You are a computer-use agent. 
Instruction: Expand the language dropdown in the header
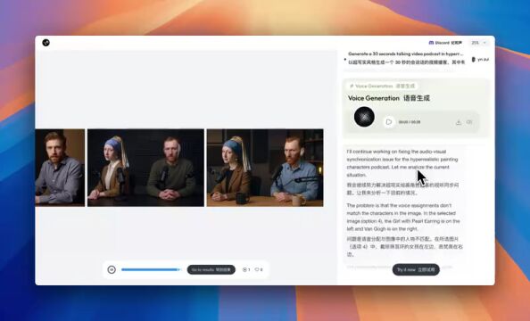[479, 43]
